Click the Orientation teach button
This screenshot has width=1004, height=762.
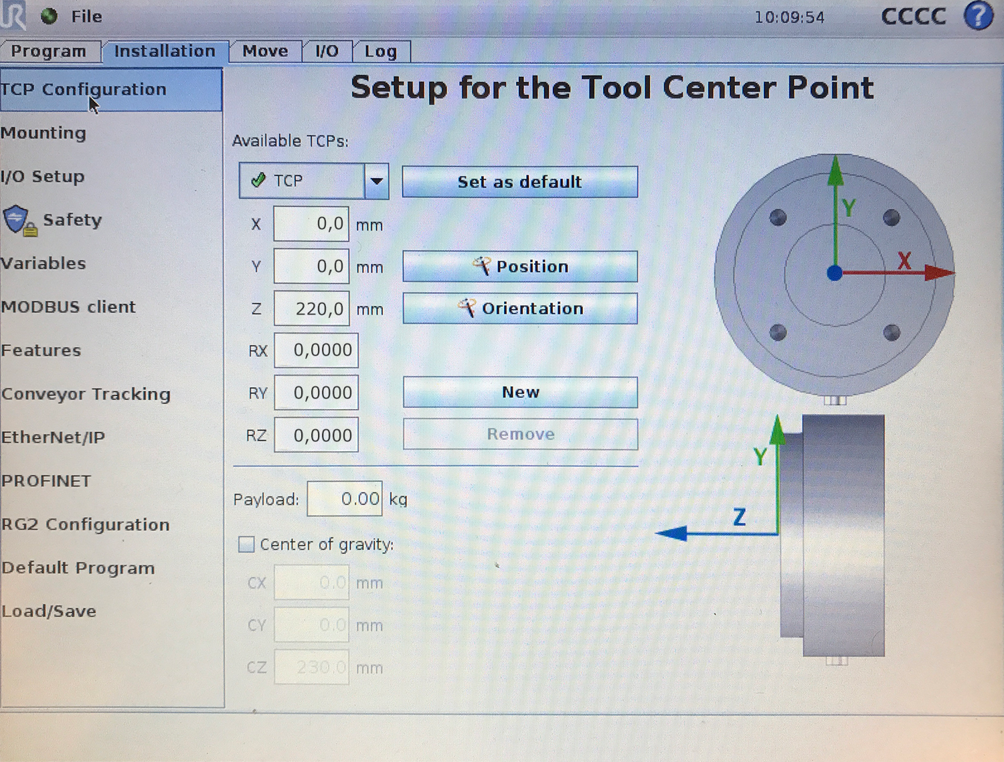pyautogui.click(x=520, y=309)
